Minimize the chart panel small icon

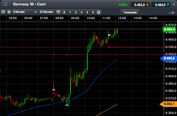pos(170,13)
